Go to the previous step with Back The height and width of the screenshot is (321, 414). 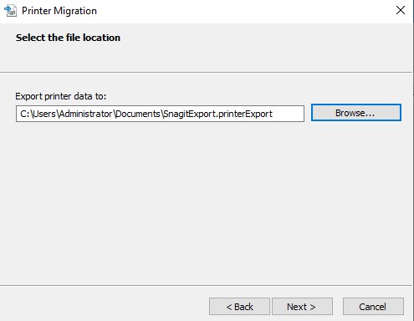coord(239,307)
